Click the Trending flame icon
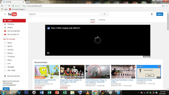The height and width of the screenshot is (95, 169). pyautogui.click(x=5, y=24)
